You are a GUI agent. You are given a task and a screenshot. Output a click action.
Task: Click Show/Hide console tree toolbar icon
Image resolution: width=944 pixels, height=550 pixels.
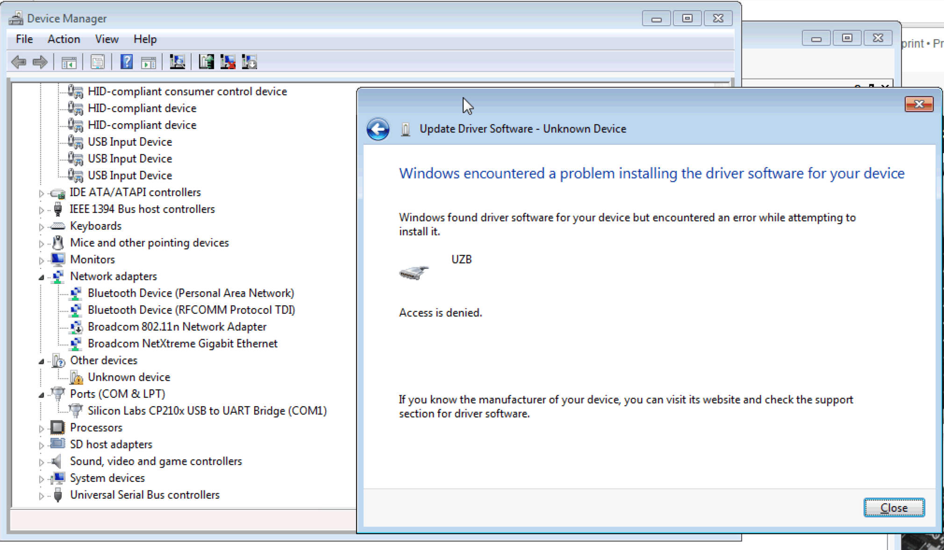[69, 62]
